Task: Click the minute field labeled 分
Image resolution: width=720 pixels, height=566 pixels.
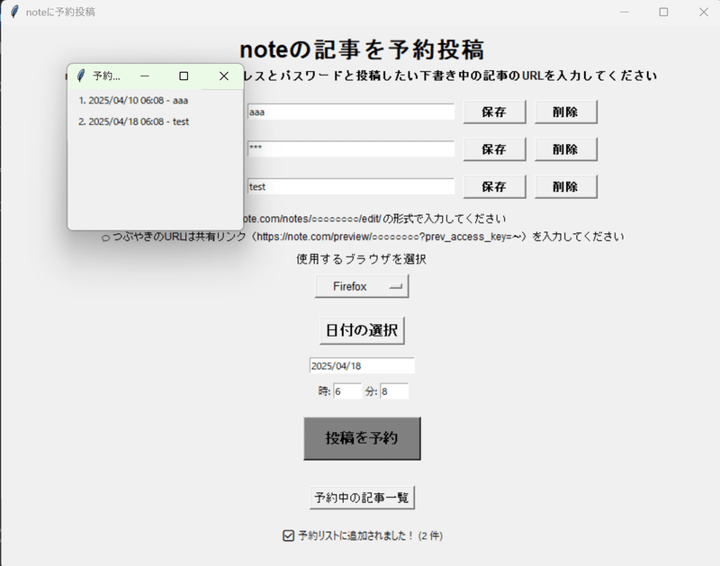Action: click(393, 391)
